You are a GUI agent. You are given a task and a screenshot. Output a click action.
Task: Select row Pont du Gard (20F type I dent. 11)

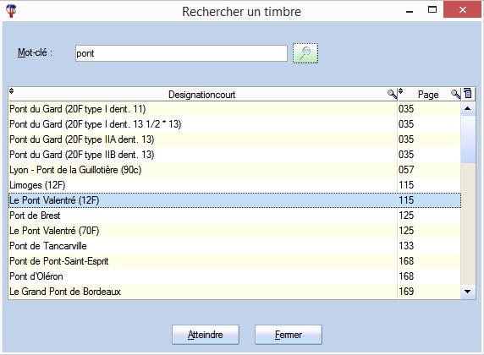click(234, 109)
